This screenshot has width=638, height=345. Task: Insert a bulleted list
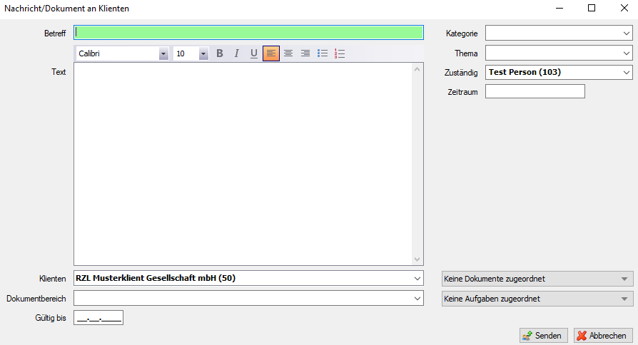pyautogui.click(x=323, y=53)
